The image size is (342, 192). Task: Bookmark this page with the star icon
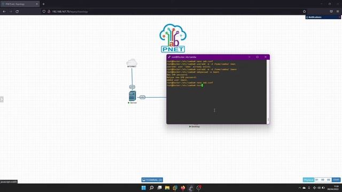coord(304,11)
